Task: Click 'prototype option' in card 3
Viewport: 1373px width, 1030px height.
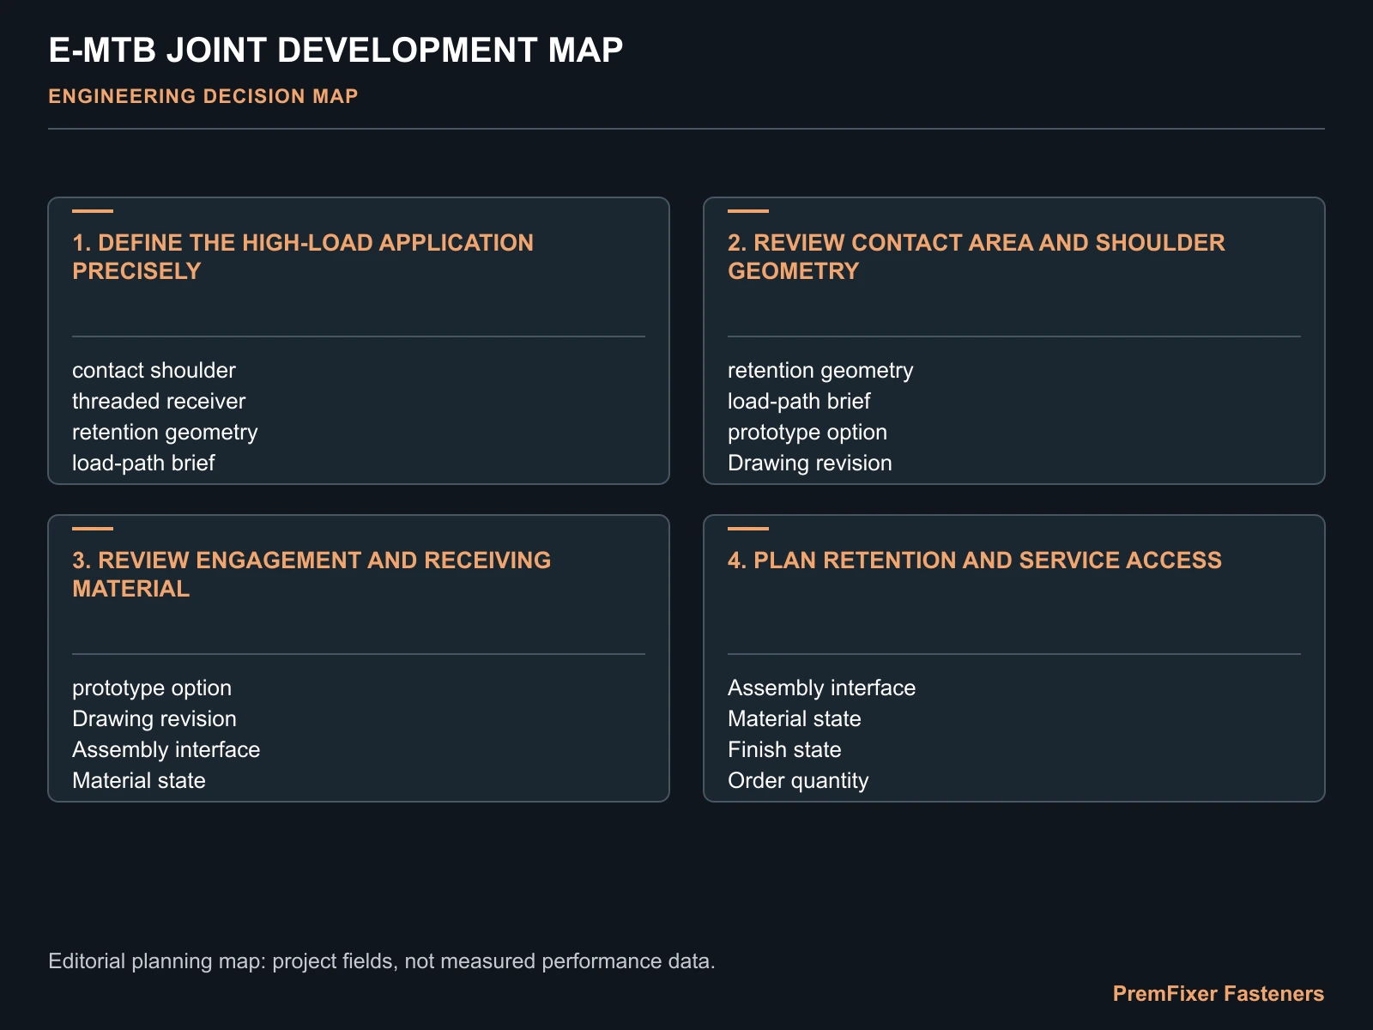Action: (x=152, y=688)
